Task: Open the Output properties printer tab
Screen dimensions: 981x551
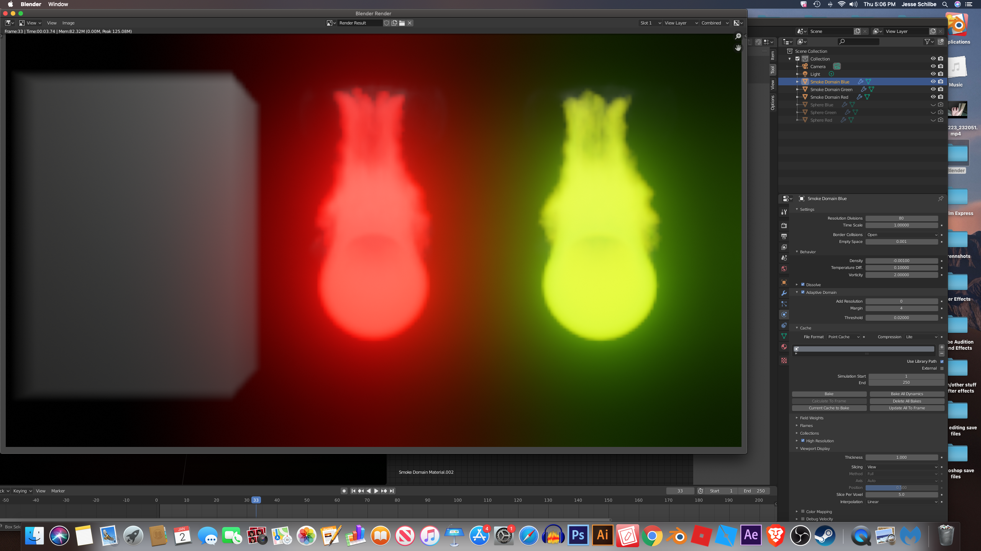Action: 784,236
